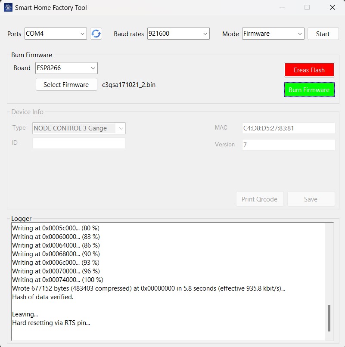
Task: Open the Mode Firmware dropdown
Action: click(273, 34)
